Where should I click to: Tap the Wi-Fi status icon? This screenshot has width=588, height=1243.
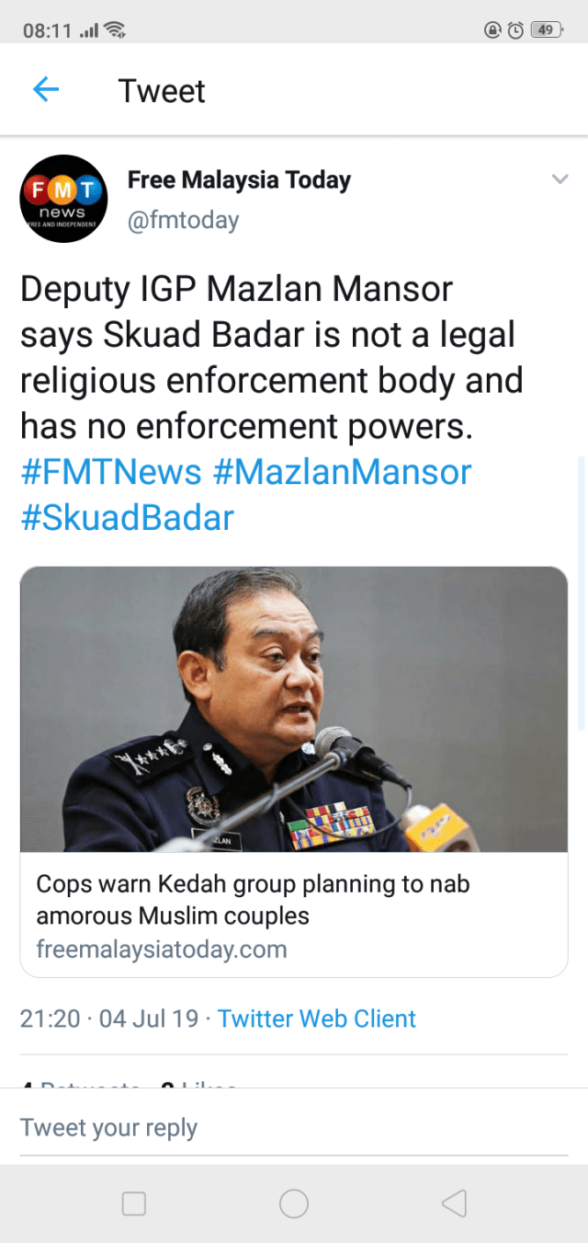[116, 30]
